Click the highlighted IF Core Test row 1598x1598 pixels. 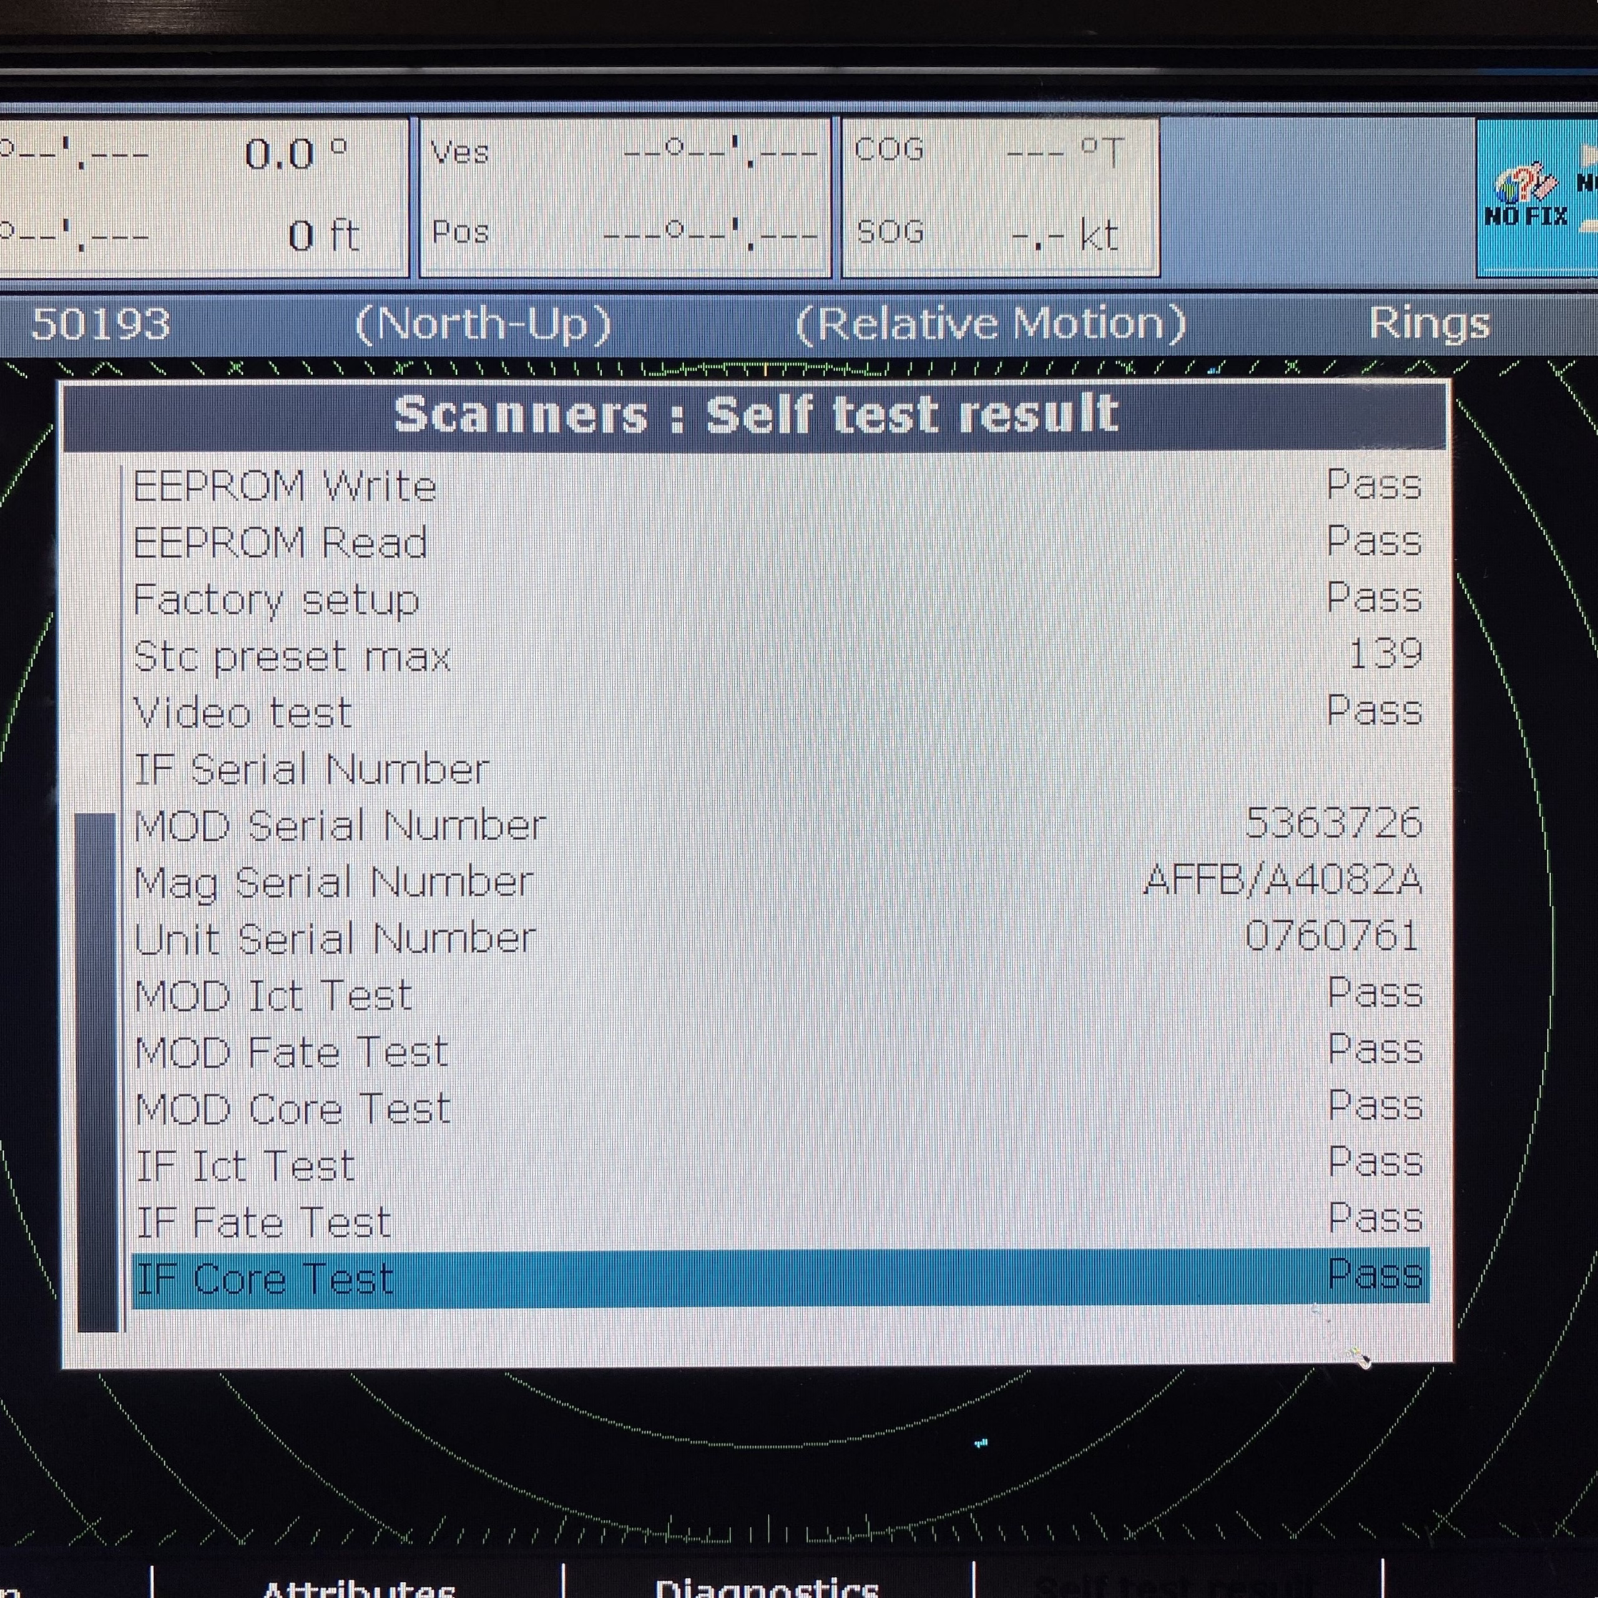tap(780, 1279)
